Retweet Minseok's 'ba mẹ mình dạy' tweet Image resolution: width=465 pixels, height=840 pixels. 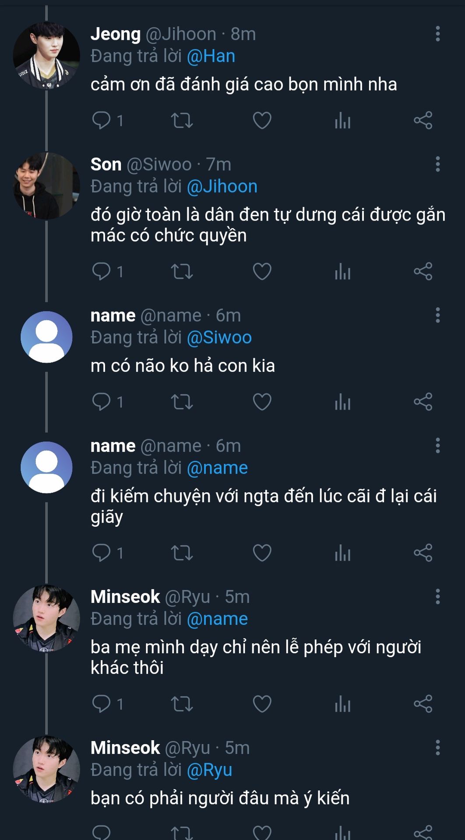click(182, 703)
